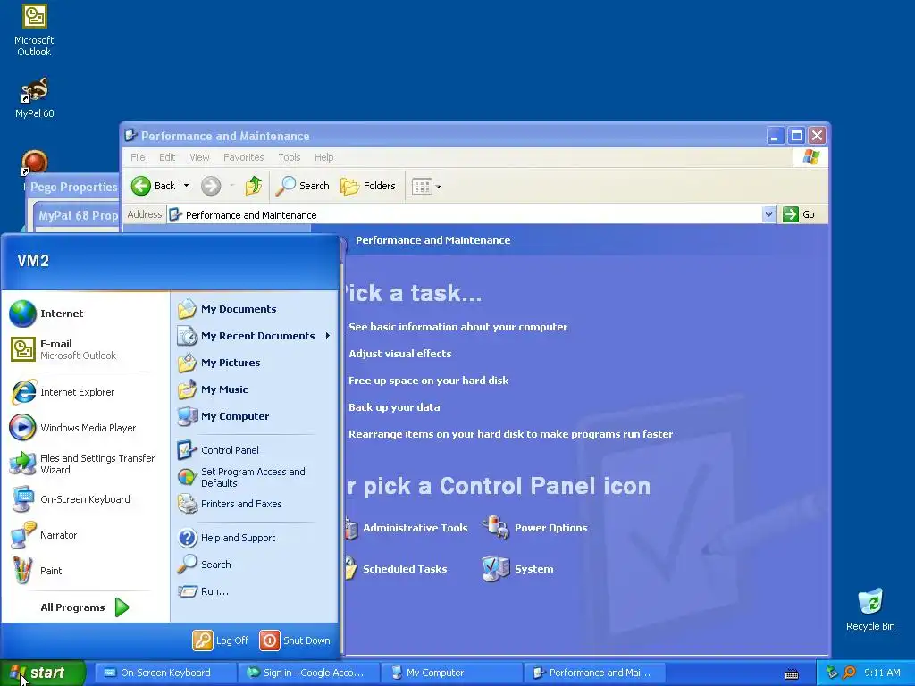Click the Microsoft Outlook desktop icon
The height and width of the screenshot is (686, 915).
click(34, 31)
